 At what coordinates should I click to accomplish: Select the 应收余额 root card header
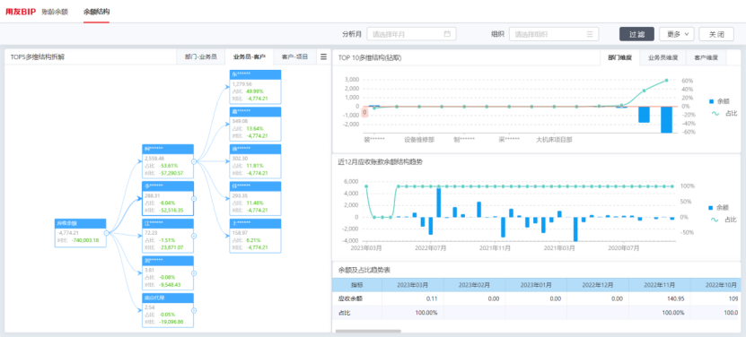pyautogui.click(x=80, y=223)
